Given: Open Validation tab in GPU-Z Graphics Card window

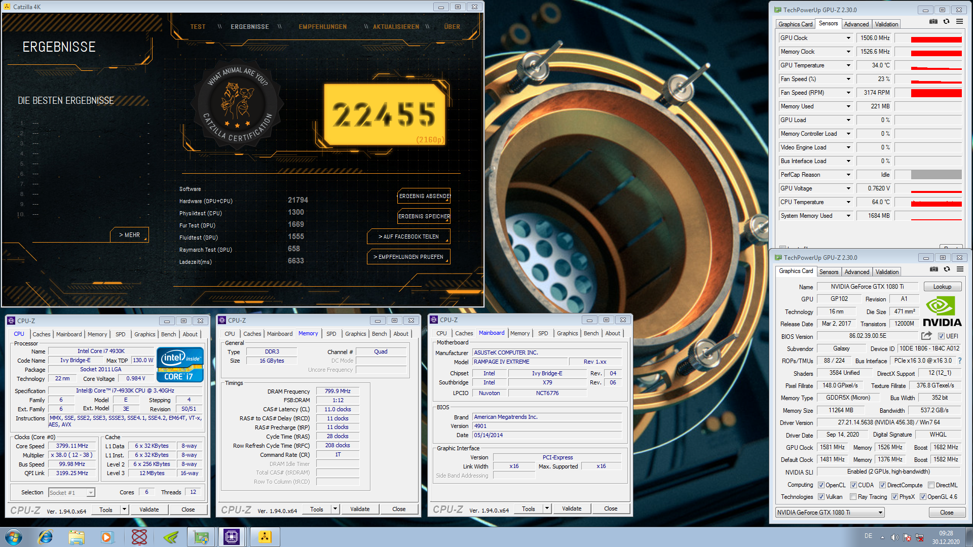Looking at the screenshot, I should pyautogui.click(x=887, y=272).
